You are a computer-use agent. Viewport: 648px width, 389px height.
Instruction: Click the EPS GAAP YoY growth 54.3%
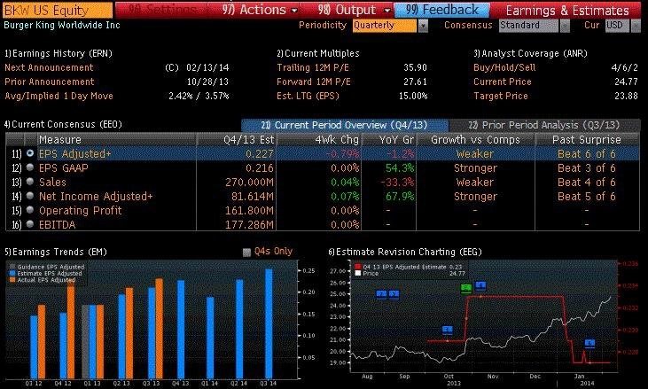[400, 168]
